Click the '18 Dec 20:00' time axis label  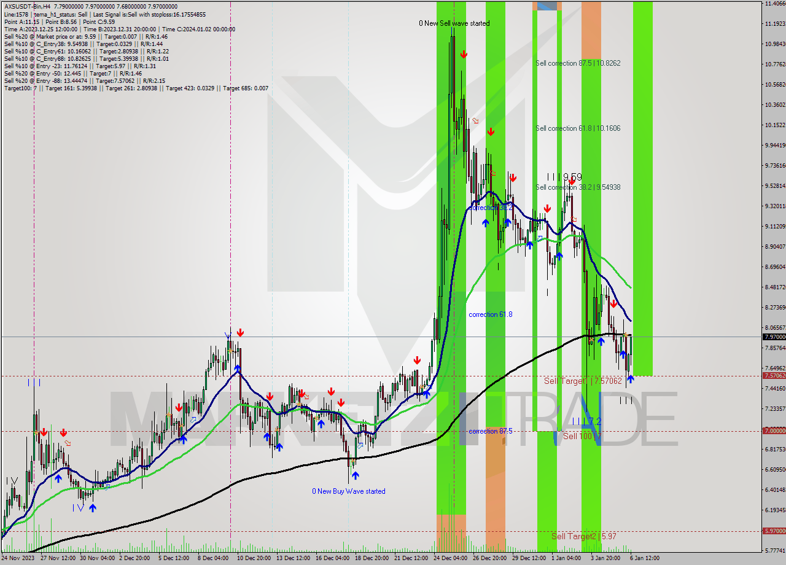[x=372, y=558]
